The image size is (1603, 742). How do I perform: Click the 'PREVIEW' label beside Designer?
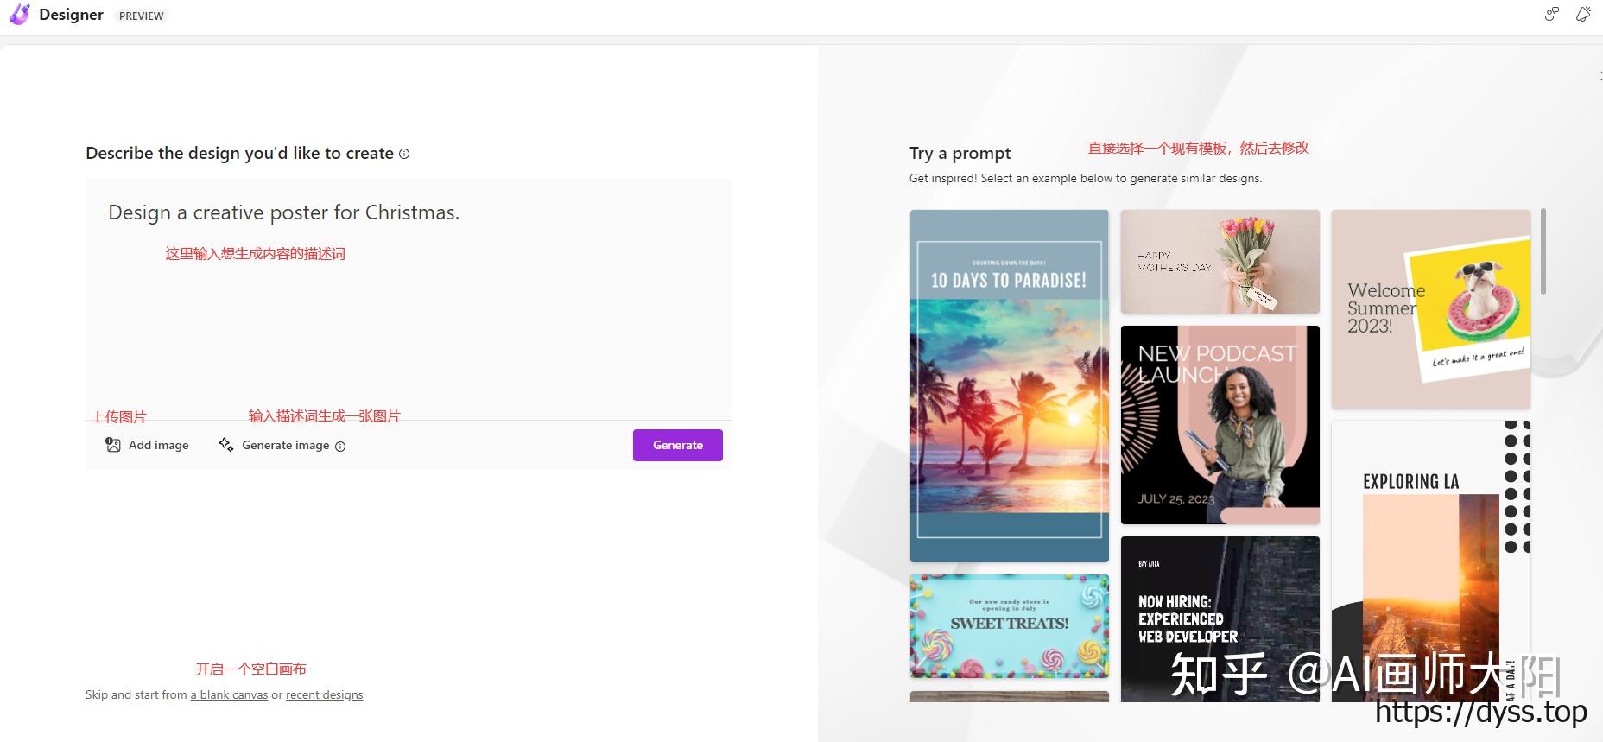[142, 16]
